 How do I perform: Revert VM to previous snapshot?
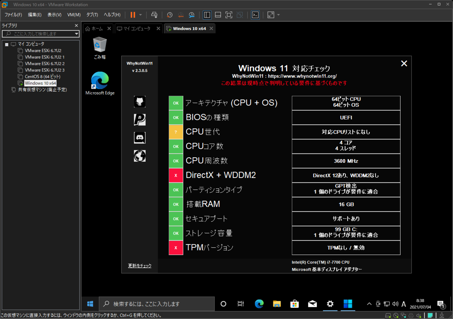pyautogui.click(x=181, y=15)
